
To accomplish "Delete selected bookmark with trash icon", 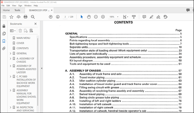I will (x=20, y=31).
